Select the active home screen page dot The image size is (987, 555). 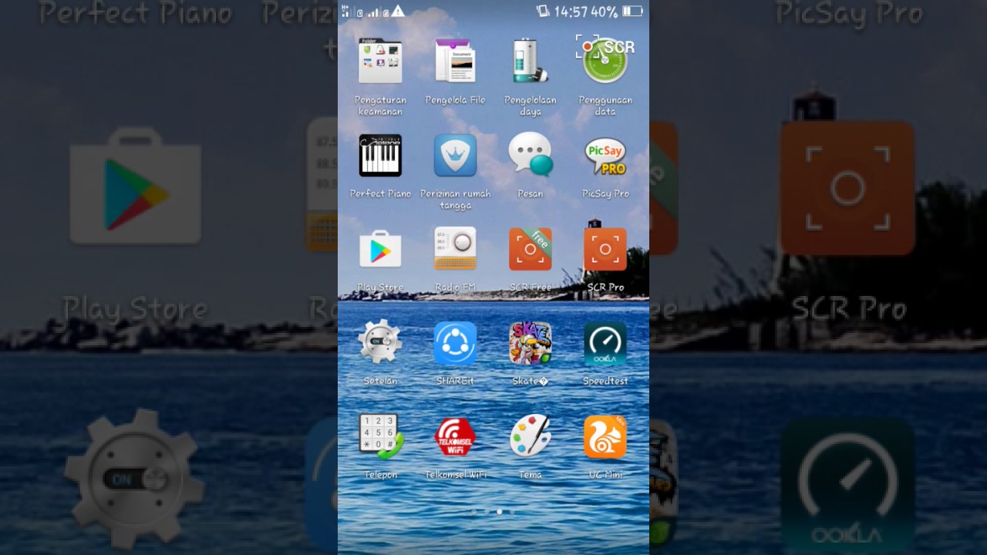click(500, 511)
